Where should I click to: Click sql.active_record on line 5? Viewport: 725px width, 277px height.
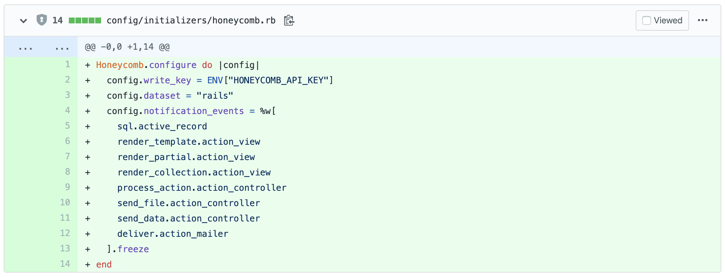coord(162,126)
